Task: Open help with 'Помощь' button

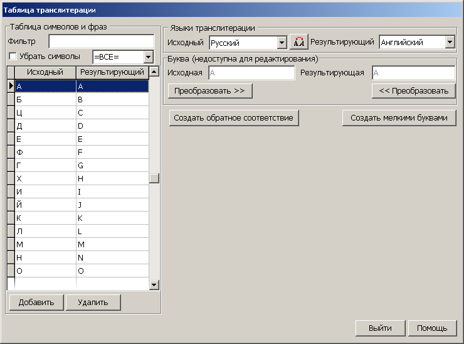Action: point(432,328)
